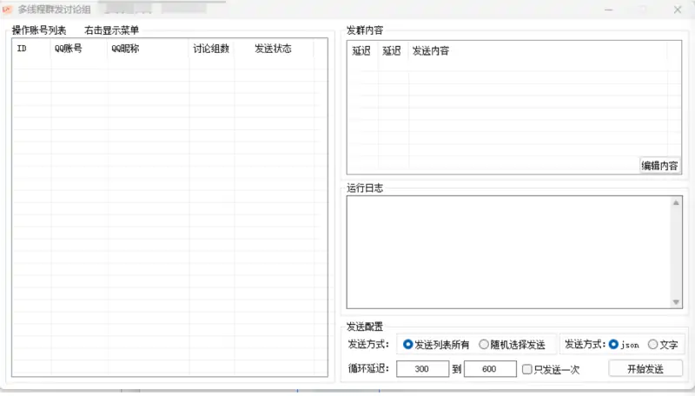
Task: Click the 编辑内容 button
Action: pyautogui.click(x=659, y=166)
